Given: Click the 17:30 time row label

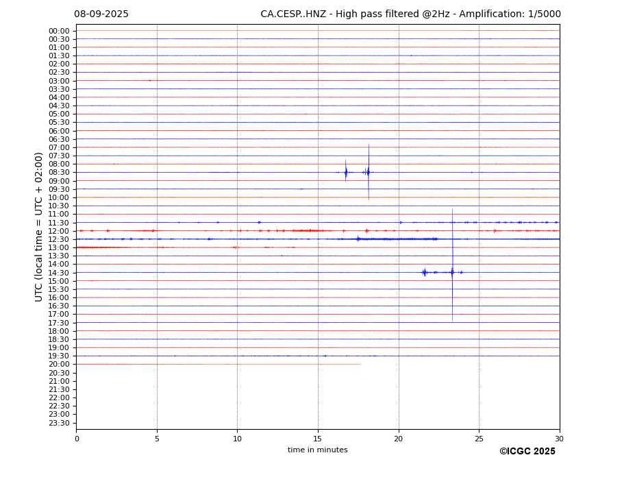Looking at the screenshot, I should point(59,323).
